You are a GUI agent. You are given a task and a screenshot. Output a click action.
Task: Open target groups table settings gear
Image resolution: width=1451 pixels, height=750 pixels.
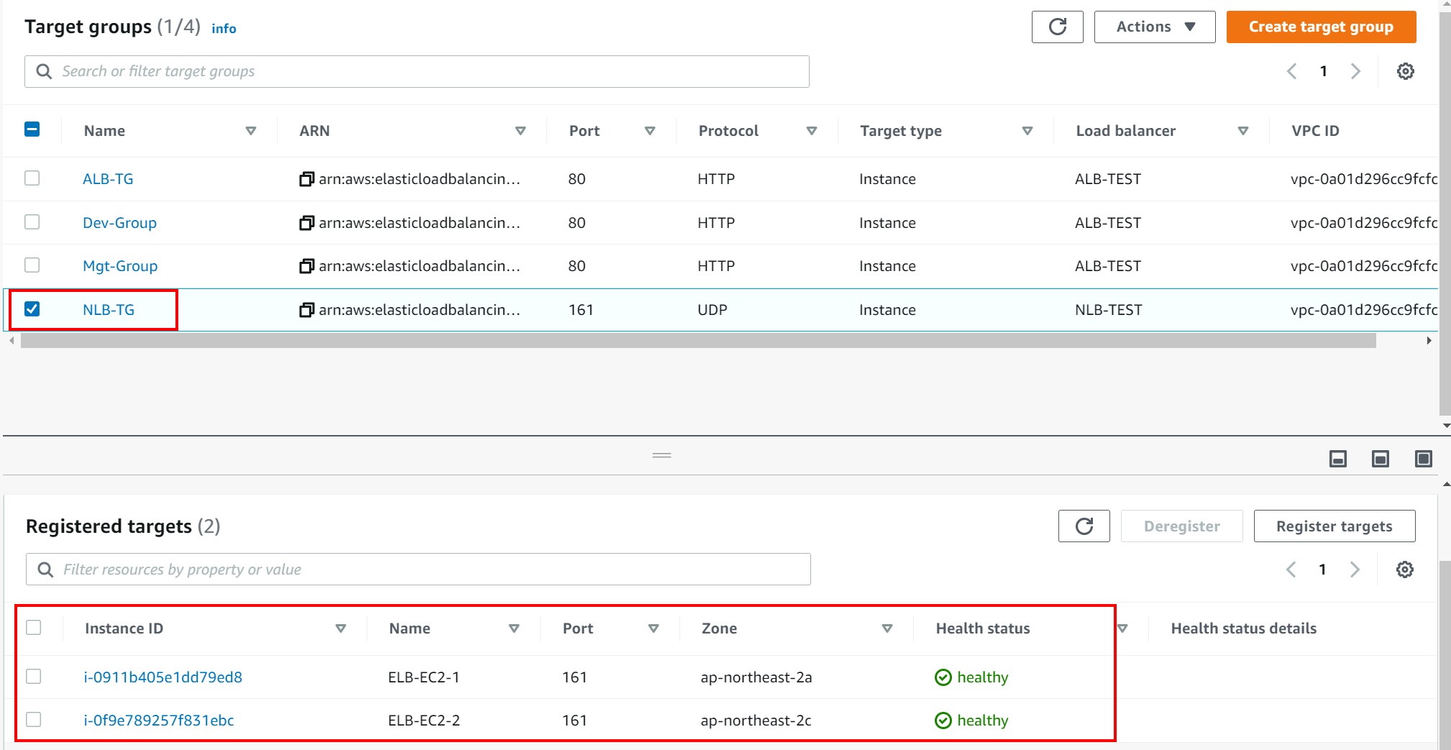[1405, 71]
